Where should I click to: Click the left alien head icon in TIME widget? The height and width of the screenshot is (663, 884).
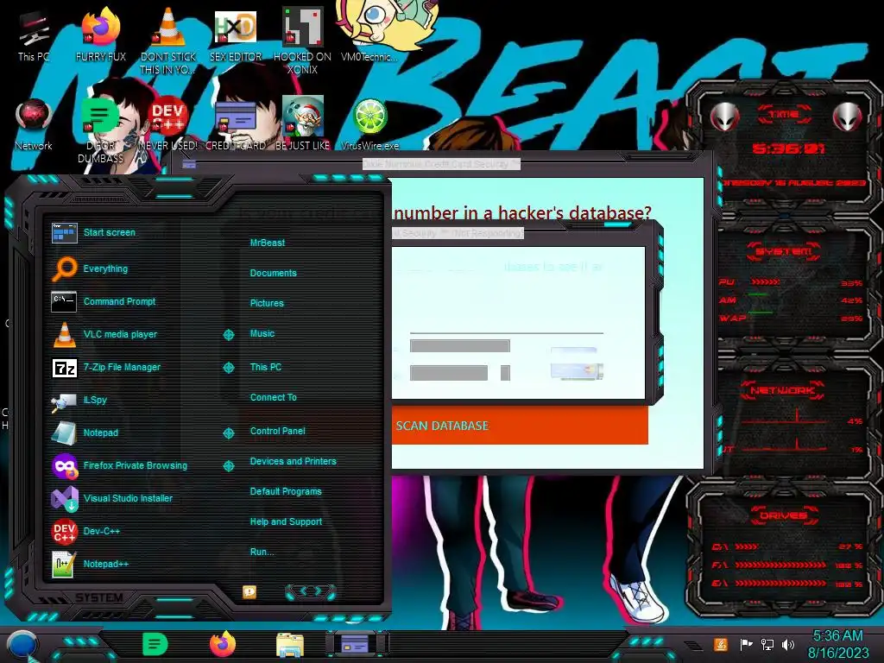[724, 117]
